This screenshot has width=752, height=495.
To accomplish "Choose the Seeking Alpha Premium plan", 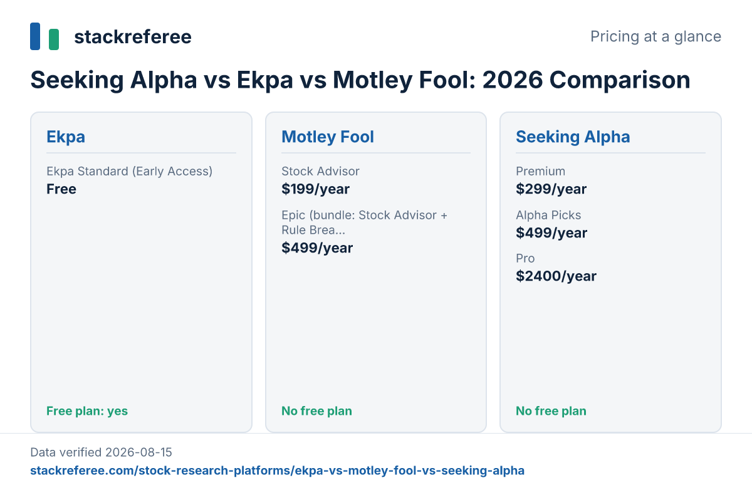I will tap(540, 171).
